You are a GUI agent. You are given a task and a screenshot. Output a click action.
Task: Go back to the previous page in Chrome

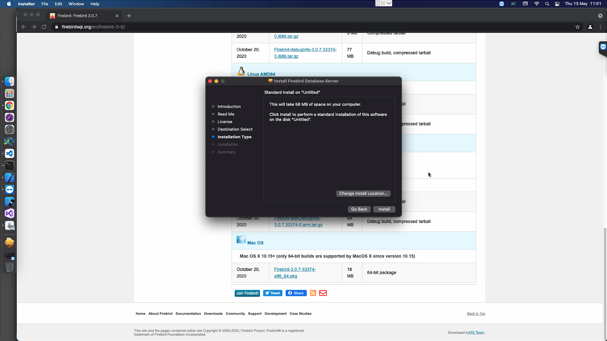[24, 27]
